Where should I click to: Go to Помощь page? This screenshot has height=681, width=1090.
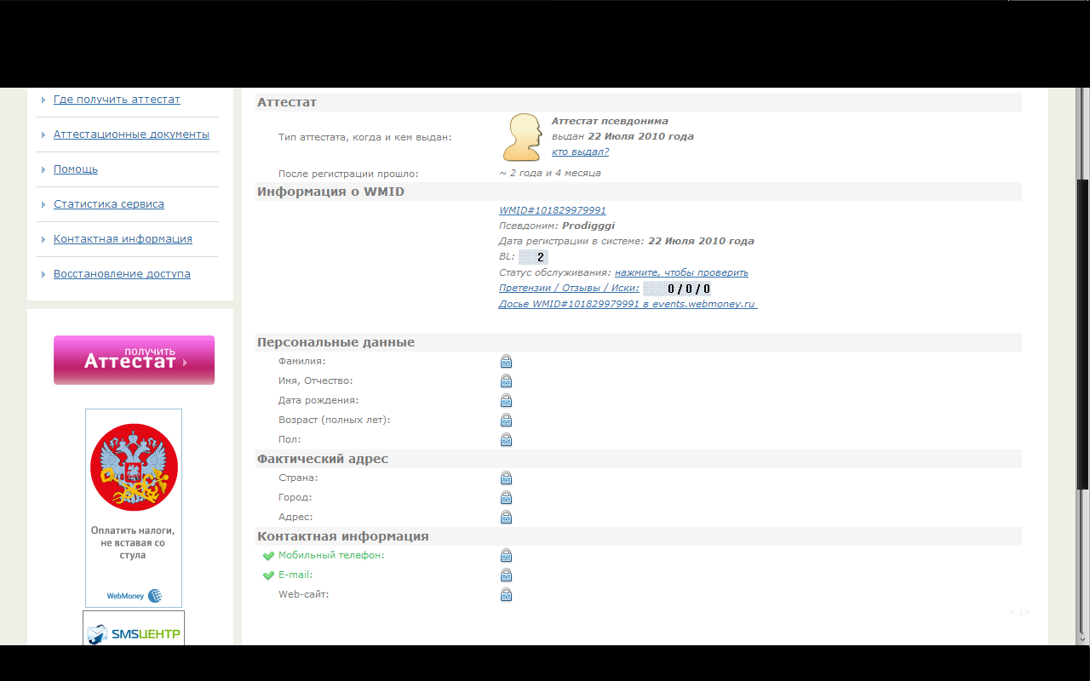pos(76,169)
